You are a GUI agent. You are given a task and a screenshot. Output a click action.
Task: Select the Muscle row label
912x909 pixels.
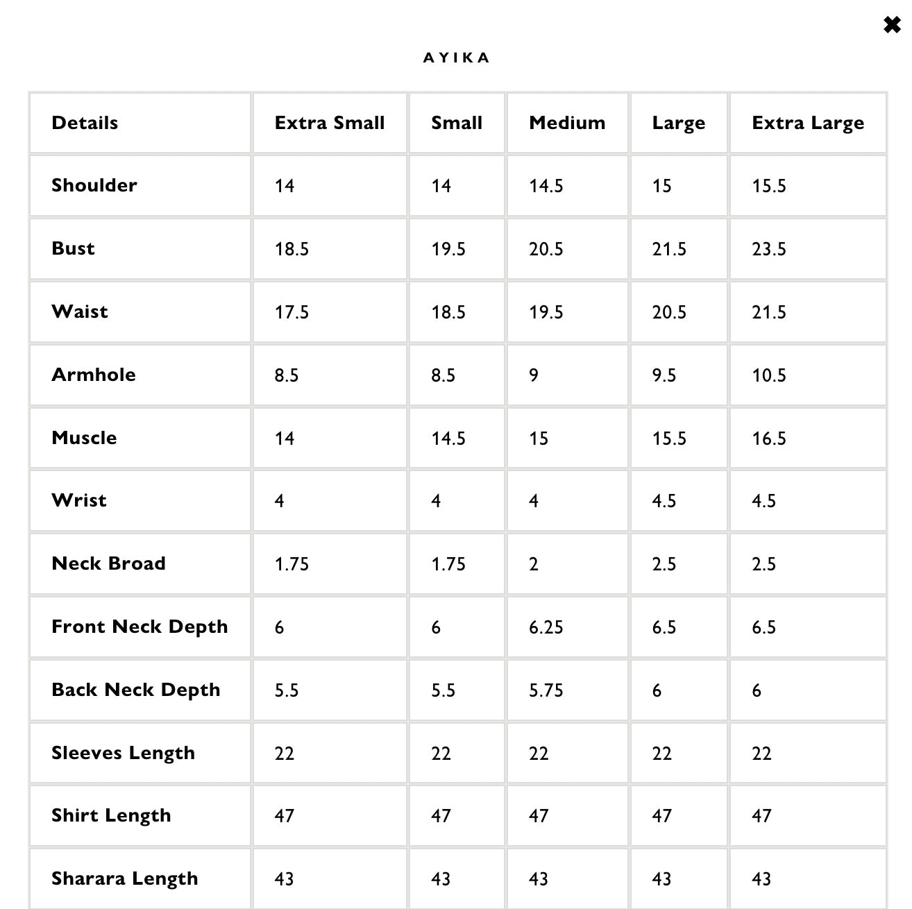(84, 438)
